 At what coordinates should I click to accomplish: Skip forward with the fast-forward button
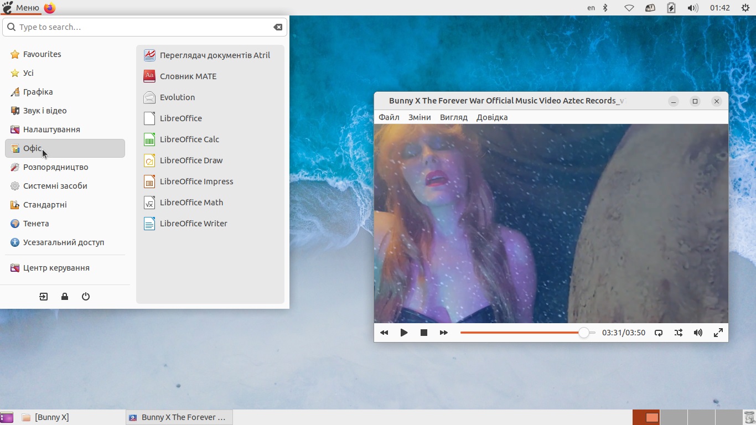coord(444,333)
